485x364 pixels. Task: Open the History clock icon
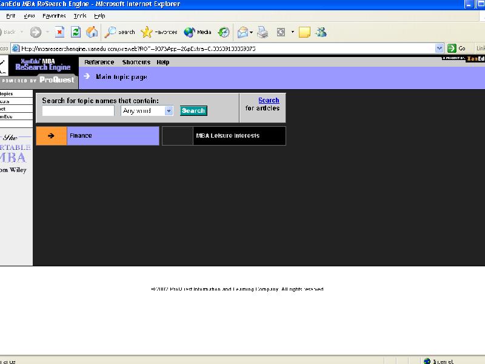coord(224,32)
